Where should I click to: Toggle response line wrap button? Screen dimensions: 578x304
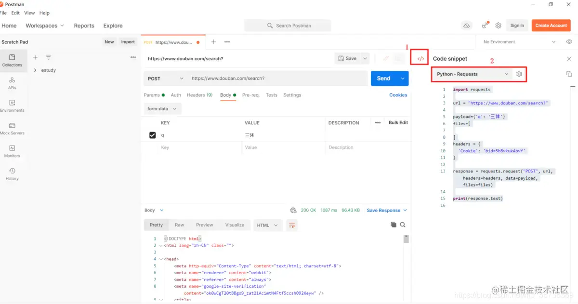(291, 225)
